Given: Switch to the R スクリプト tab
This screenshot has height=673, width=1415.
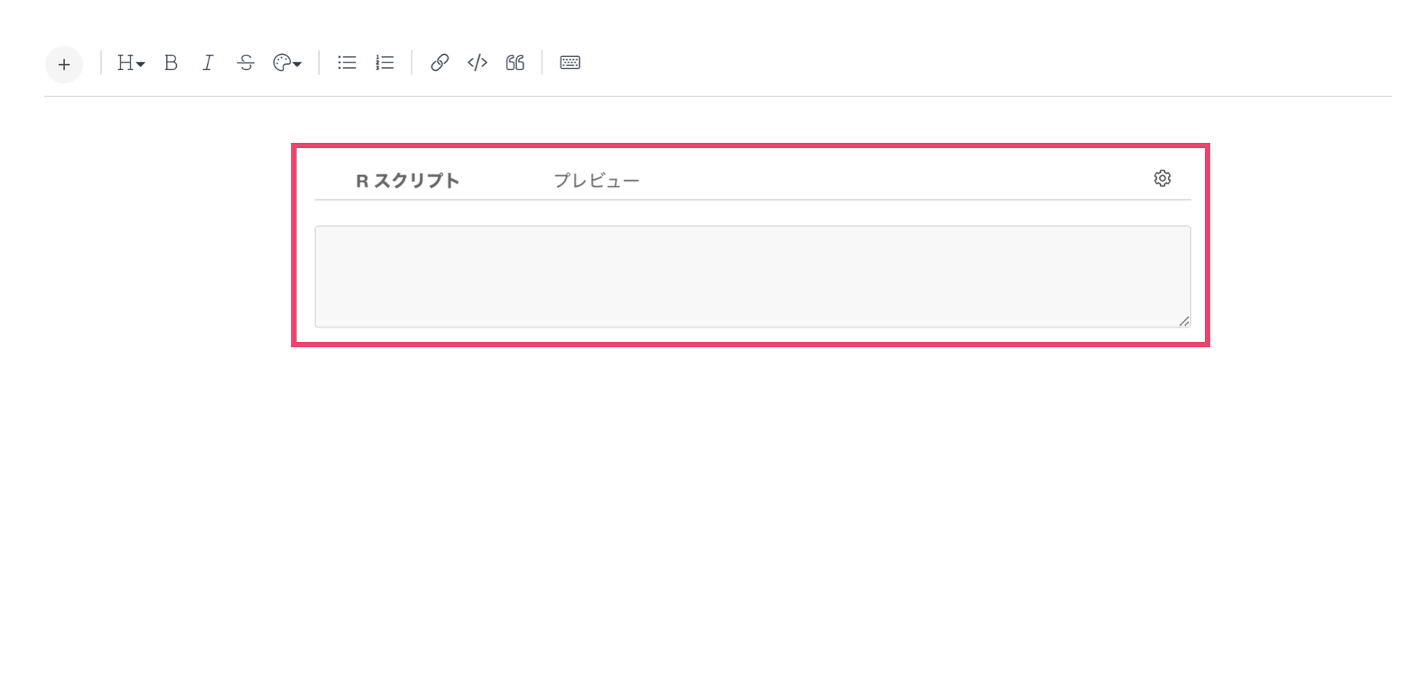Looking at the screenshot, I should pos(408,181).
